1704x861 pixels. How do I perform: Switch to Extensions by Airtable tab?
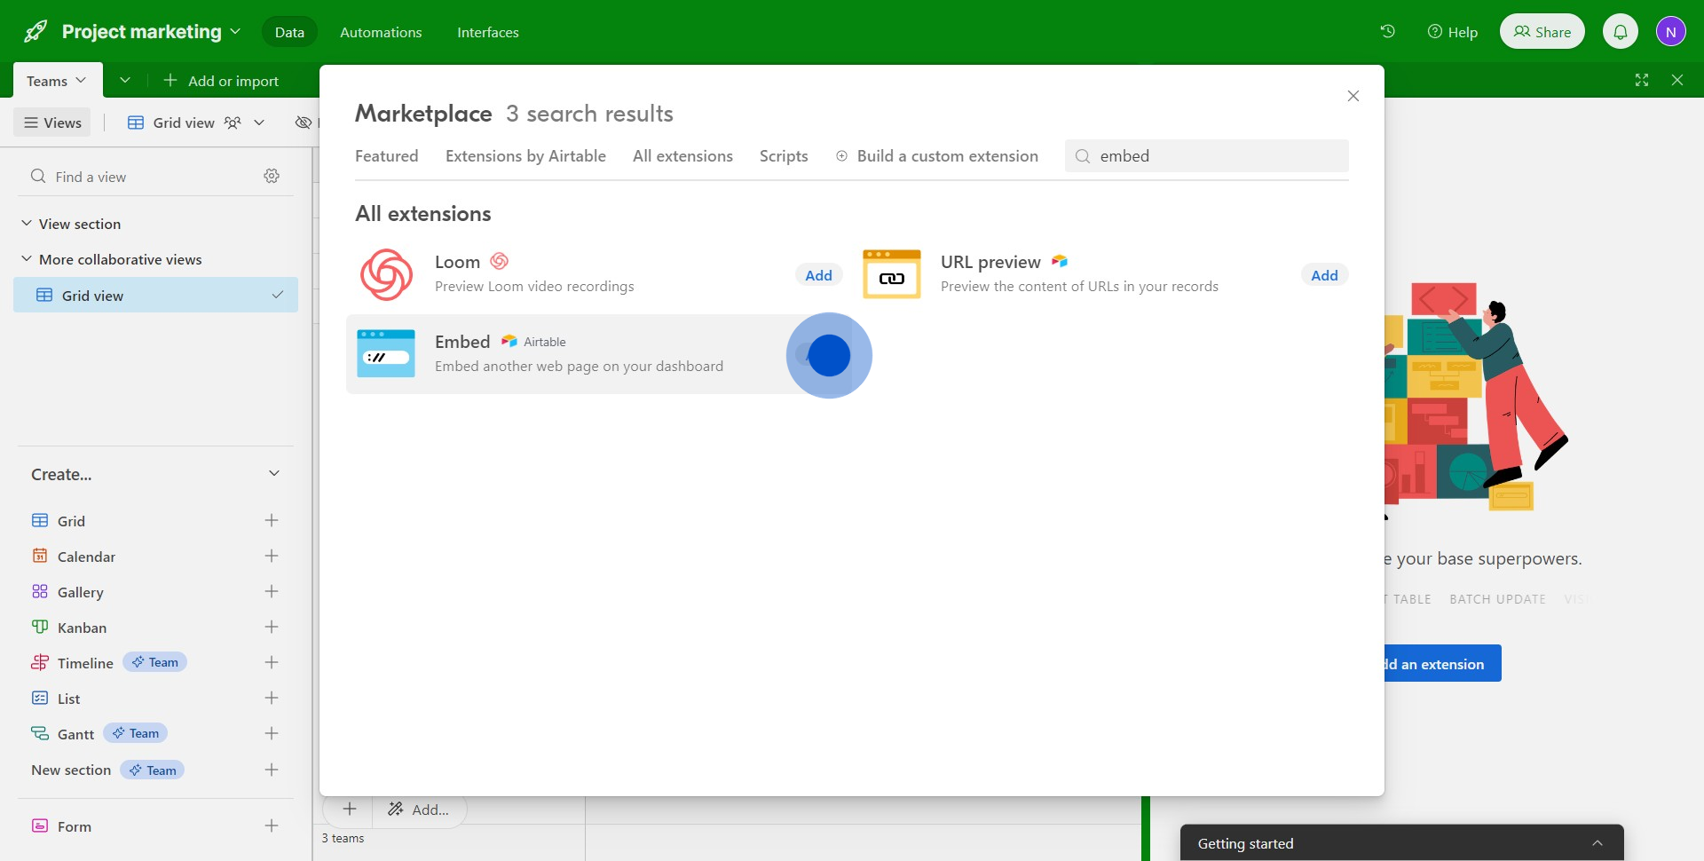(525, 156)
